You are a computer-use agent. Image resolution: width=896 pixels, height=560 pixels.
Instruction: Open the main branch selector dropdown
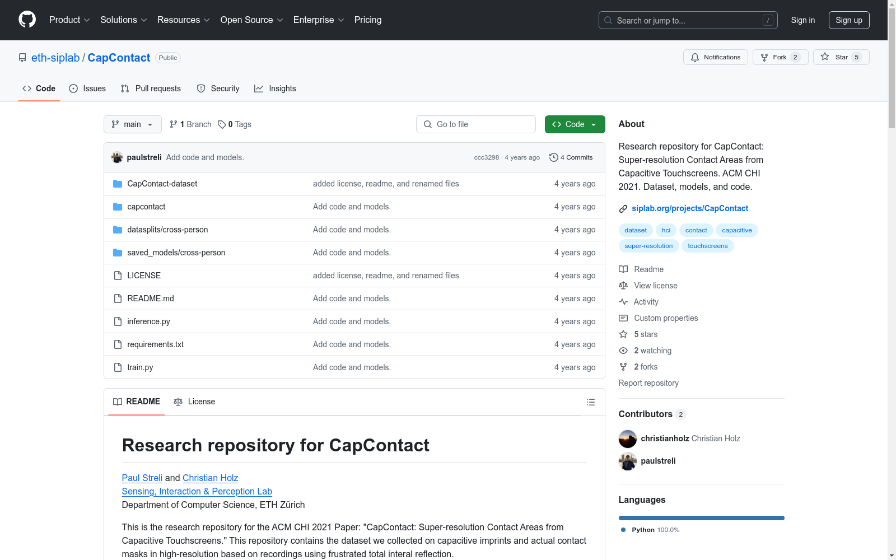pyautogui.click(x=133, y=124)
